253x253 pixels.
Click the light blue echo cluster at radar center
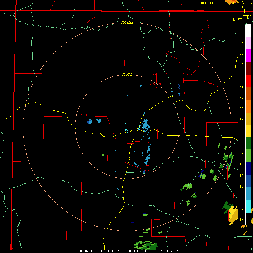click(x=146, y=126)
